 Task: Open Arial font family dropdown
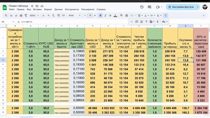pos(74,15)
